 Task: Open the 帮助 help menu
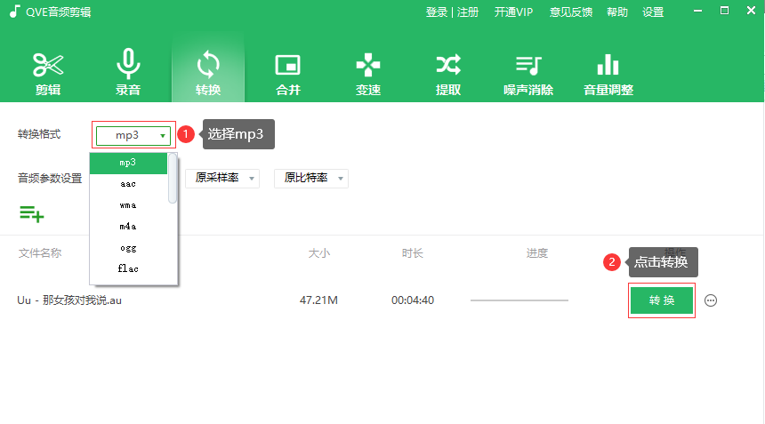(x=617, y=12)
